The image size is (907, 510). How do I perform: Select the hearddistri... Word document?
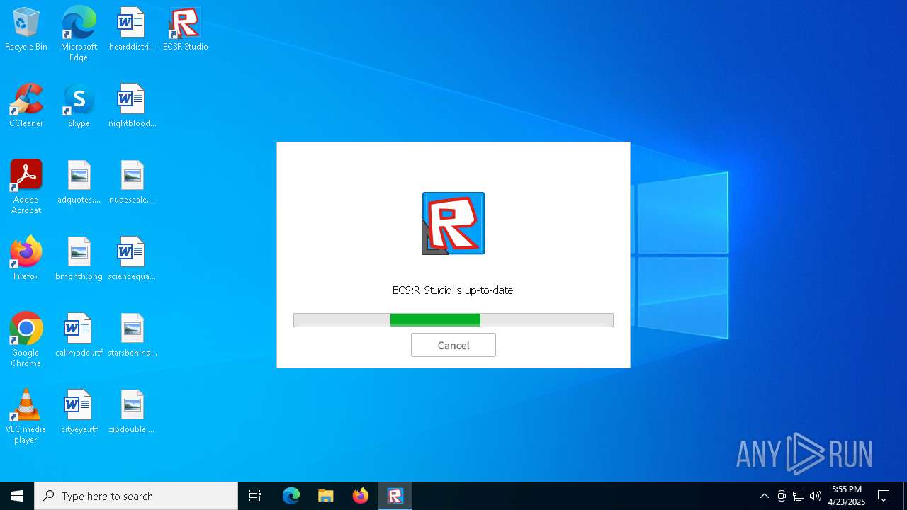point(132,30)
